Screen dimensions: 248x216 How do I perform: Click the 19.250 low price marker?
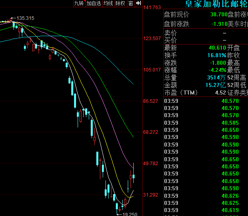tap(130, 214)
